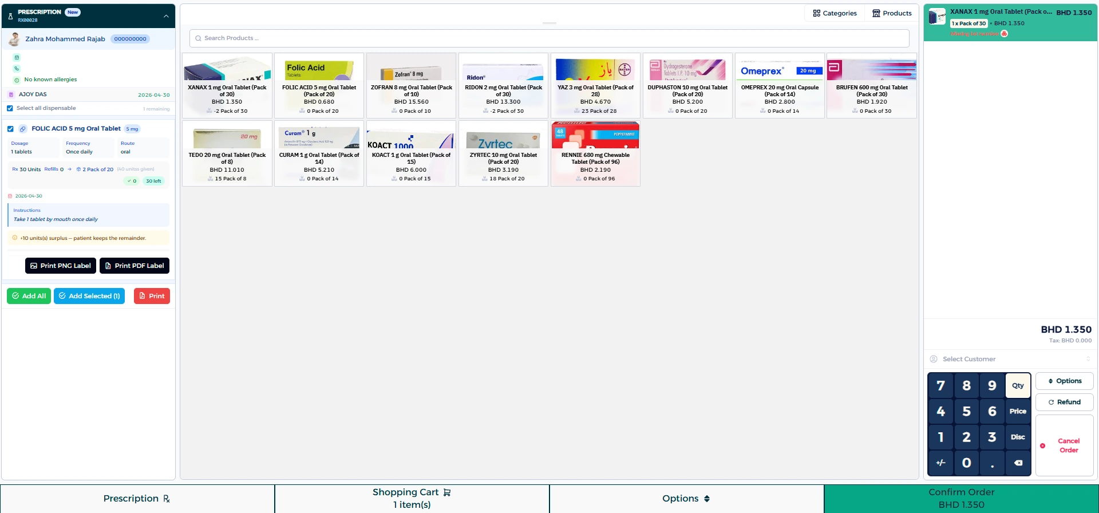Click Add Selected (1) button

point(89,296)
